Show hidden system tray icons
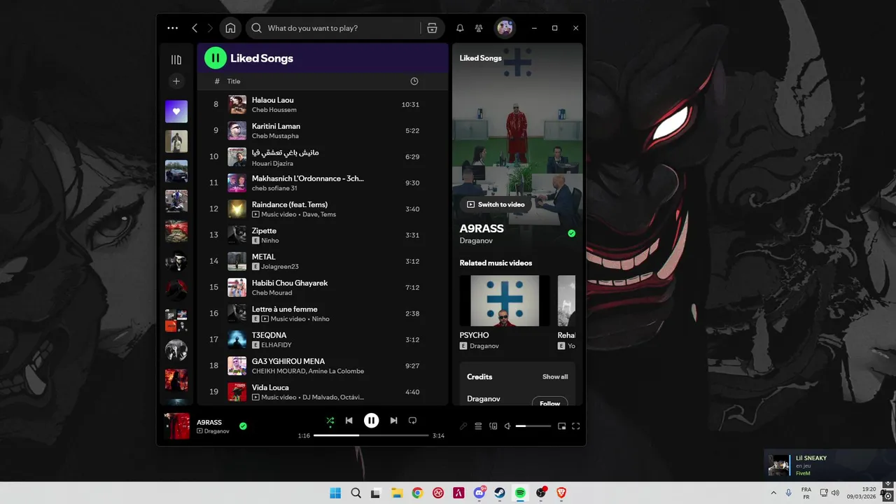Image resolution: width=896 pixels, height=504 pixels. pyautogui.click(x=773, y=493)
